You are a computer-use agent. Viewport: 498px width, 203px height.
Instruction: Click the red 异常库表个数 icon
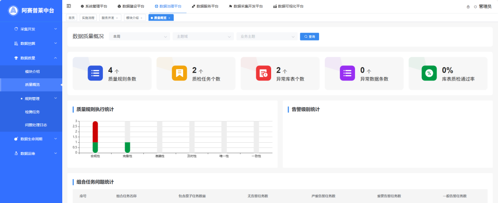tap(263, 73)
